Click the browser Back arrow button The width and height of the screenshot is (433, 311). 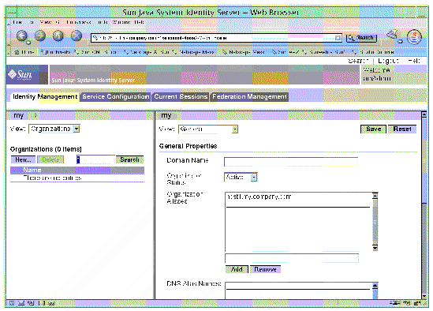pyautogui.click(x=22, y=36)
